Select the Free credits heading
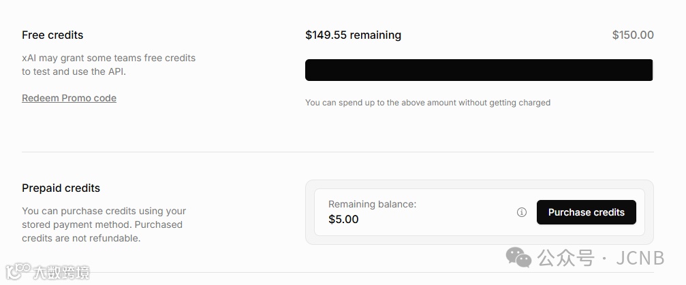This screenshot has width=686, height=285. [x=52, y=35]
